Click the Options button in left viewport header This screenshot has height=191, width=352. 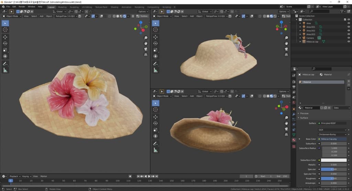tap(143, 11)
